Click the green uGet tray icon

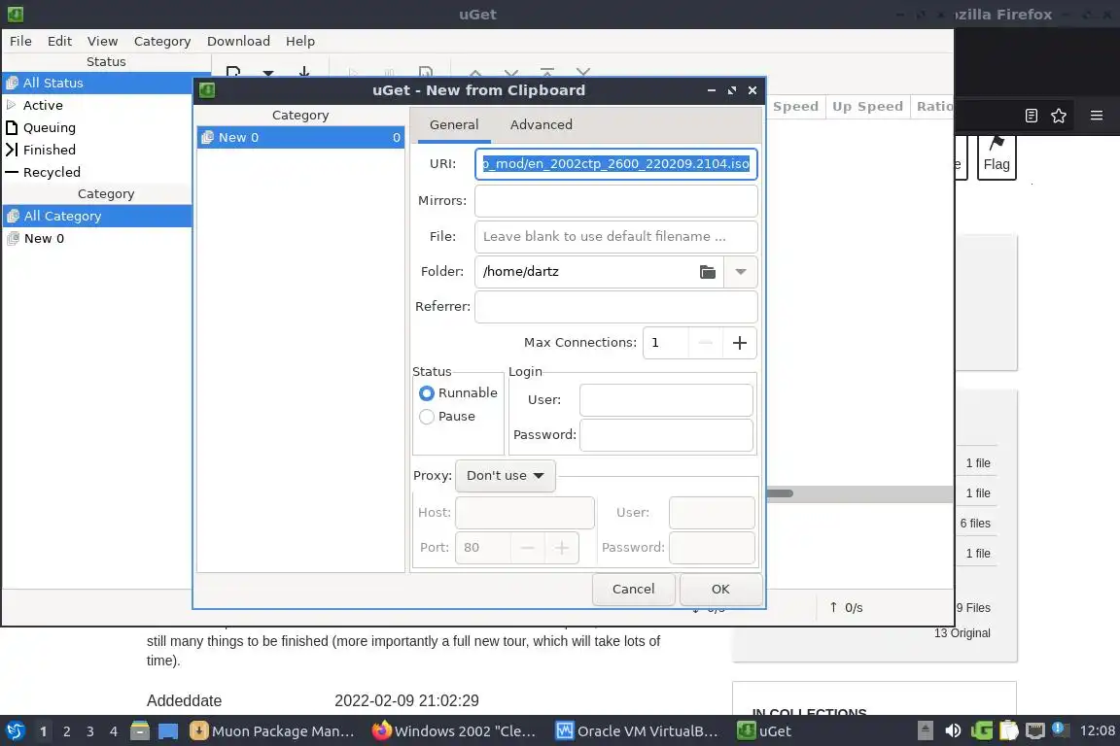click(982, 731)
